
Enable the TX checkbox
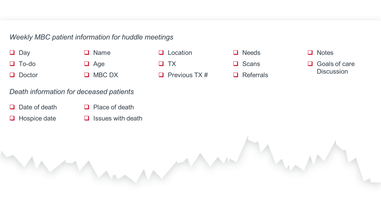pos(161,64)
